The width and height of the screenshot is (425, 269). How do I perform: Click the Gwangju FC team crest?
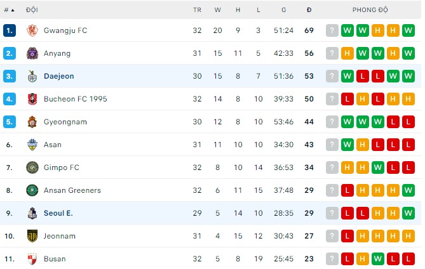(x=32, y=30)
